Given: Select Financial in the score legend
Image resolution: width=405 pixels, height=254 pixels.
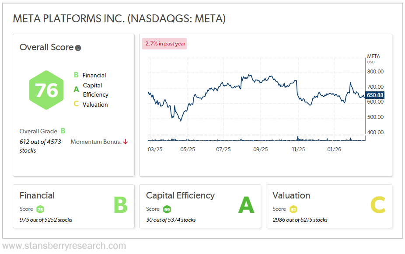Looking at the screenshot, I should tap(94, 75).
